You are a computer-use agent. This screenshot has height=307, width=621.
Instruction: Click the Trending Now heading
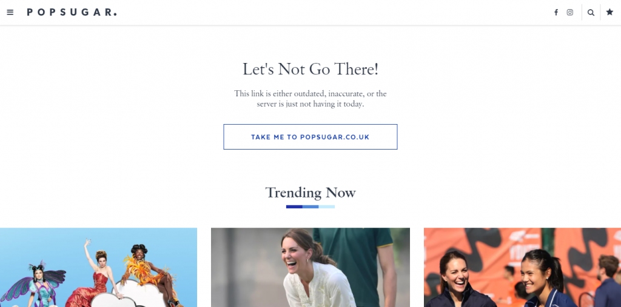[310, 193]
